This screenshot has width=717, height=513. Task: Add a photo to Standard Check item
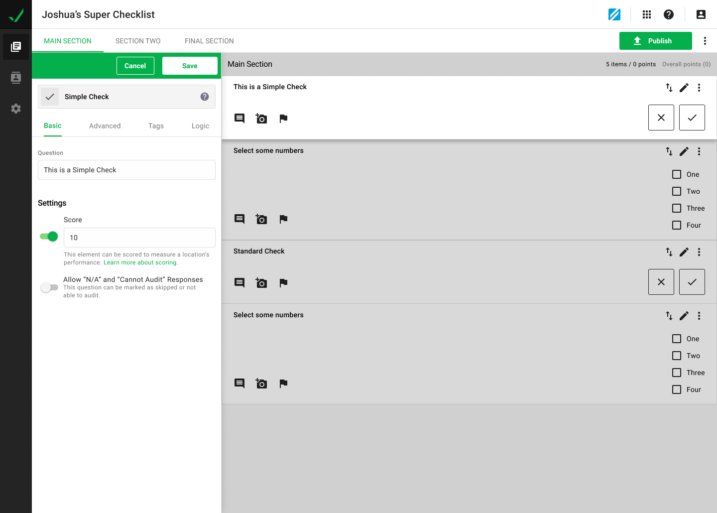pos(261,283)
